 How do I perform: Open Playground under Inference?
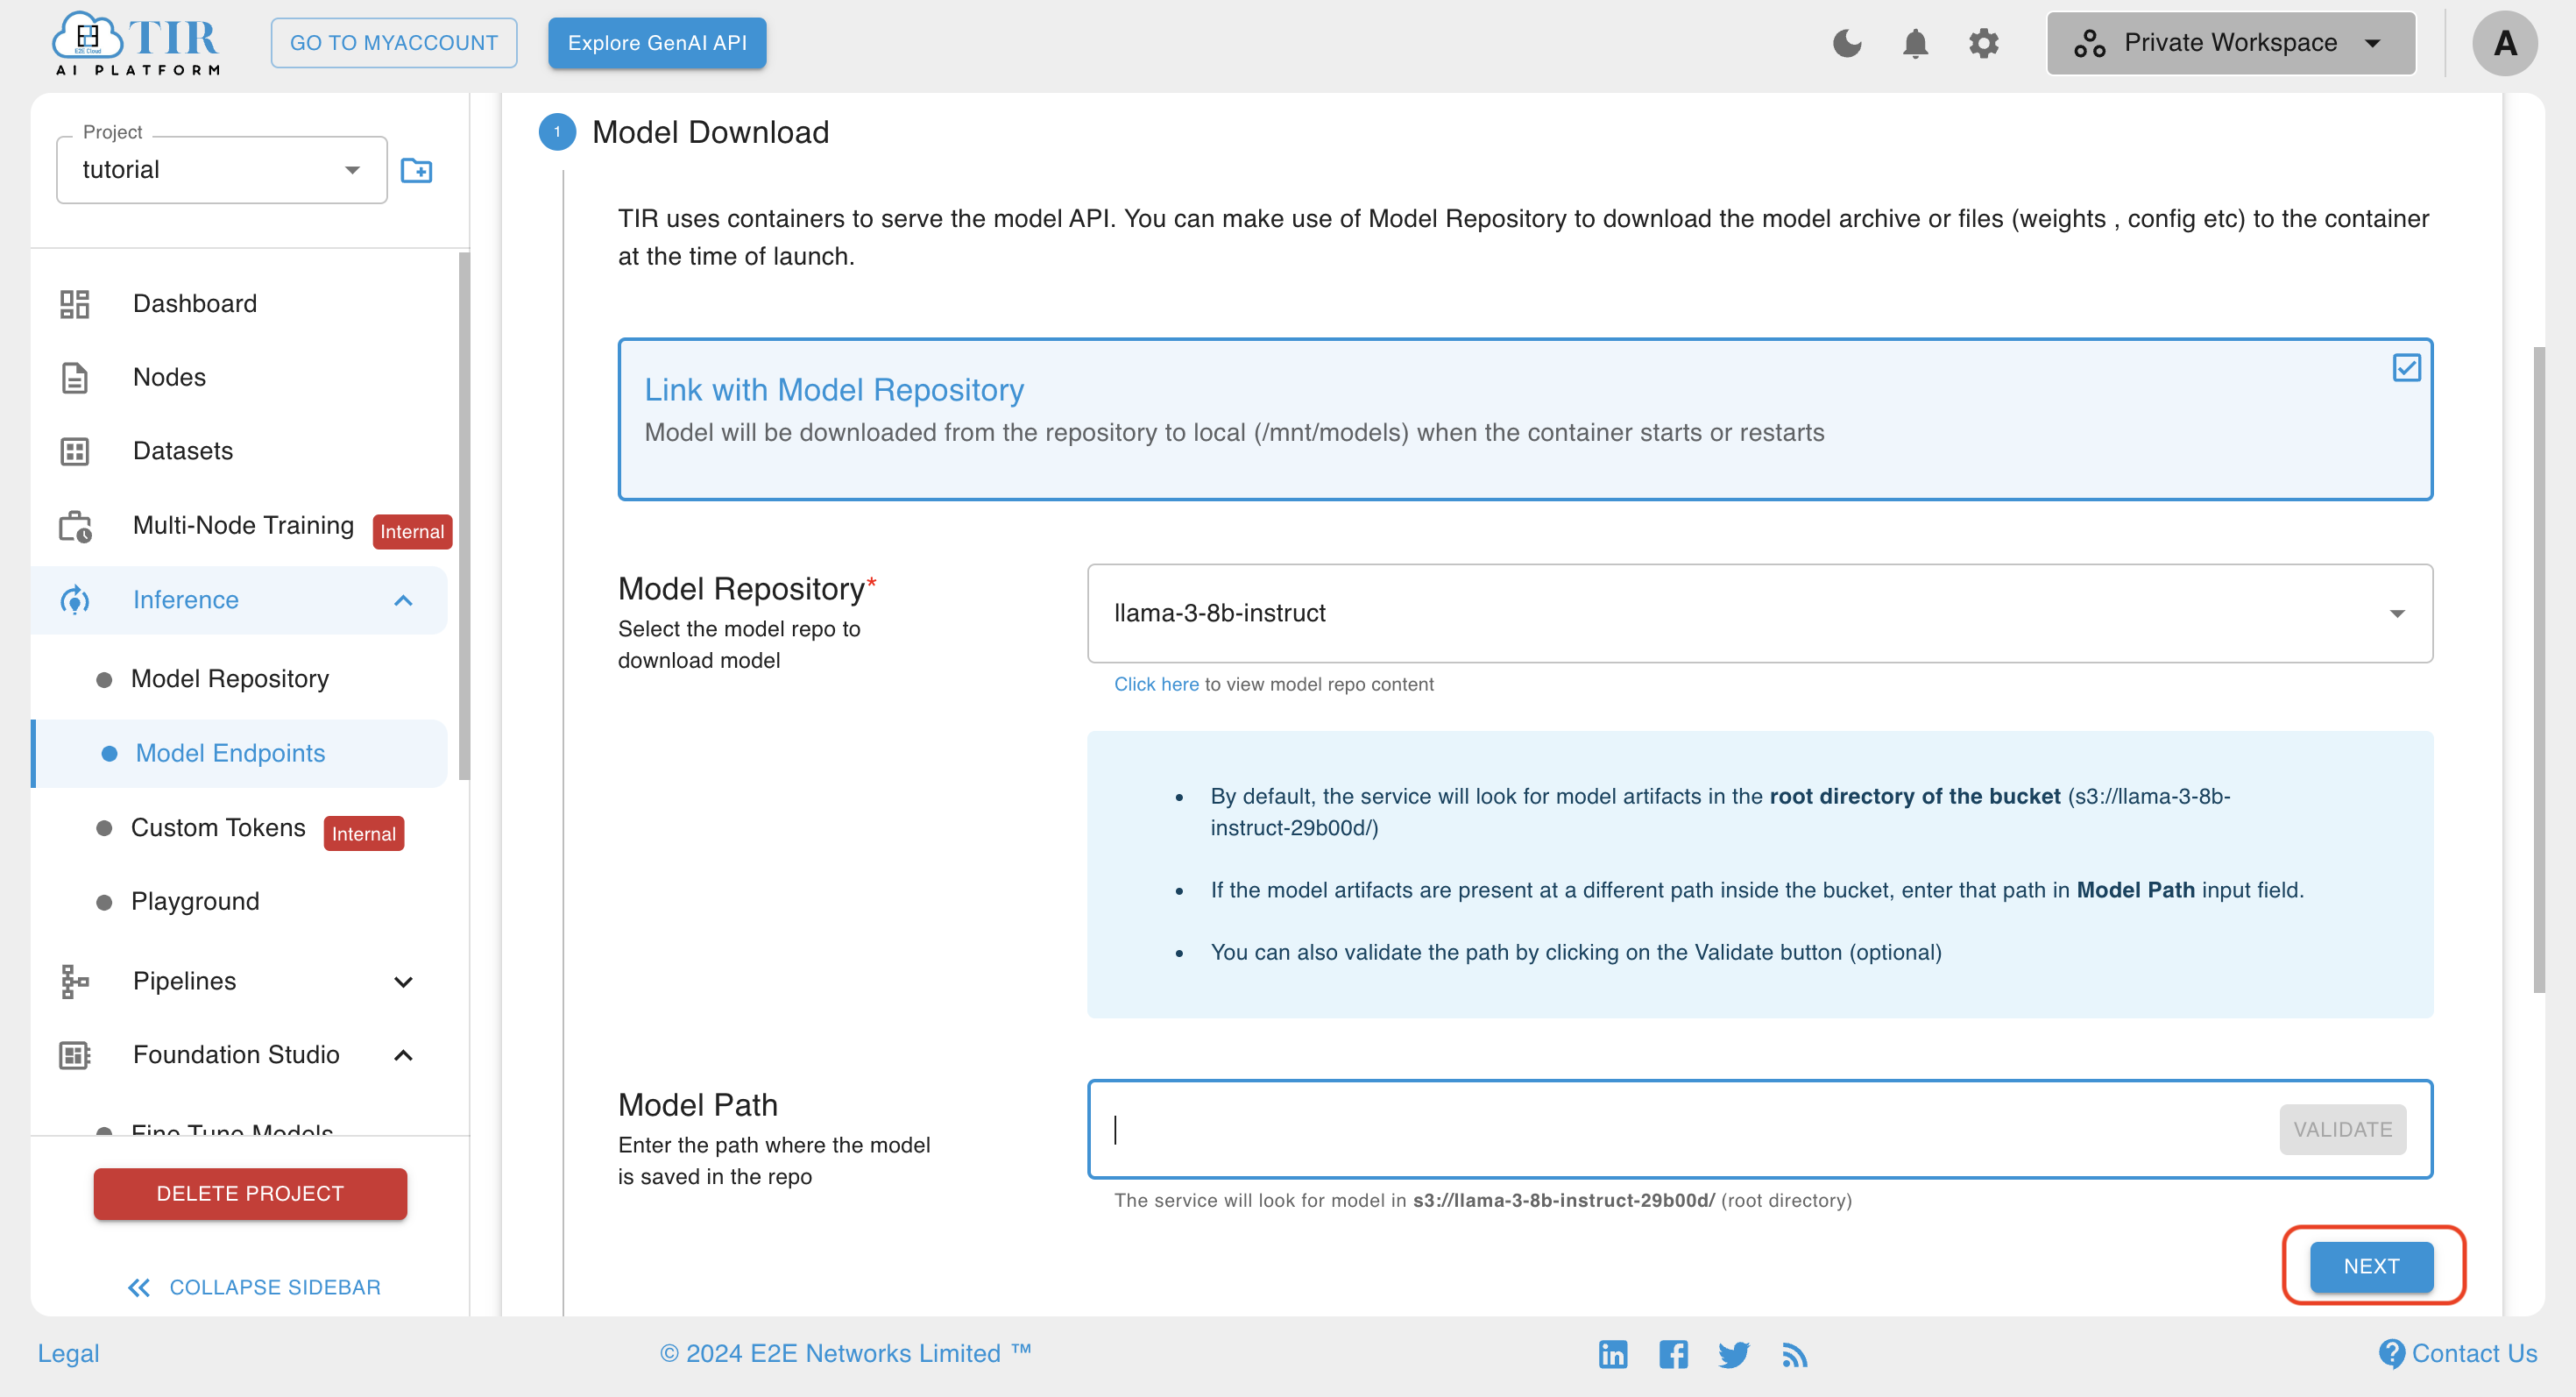tap(195, 901)
